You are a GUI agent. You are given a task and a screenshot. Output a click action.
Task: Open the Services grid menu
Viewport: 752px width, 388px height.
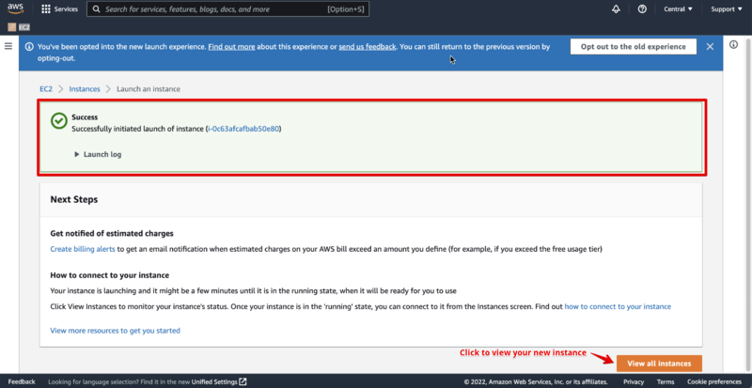[46, 9]
